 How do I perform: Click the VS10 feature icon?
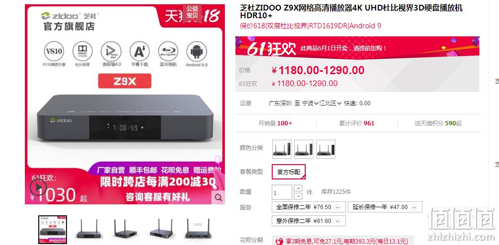(54, 51)
